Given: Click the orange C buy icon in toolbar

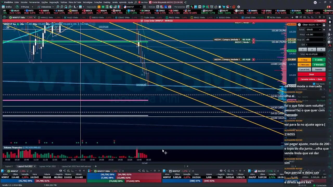Looking at the screenshot, I should click(x=99, y=7).
